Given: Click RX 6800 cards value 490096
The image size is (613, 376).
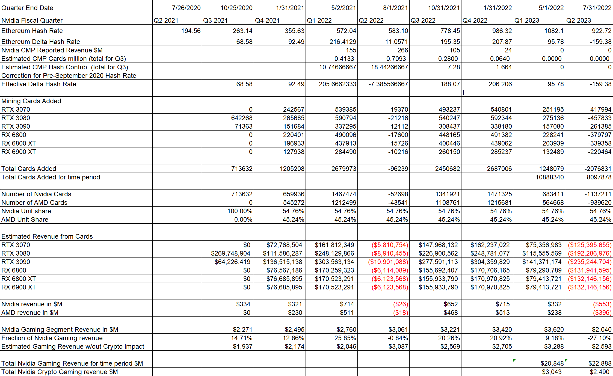Looking at the screenshot, I should pyautogui.click(x=331, y=135).
